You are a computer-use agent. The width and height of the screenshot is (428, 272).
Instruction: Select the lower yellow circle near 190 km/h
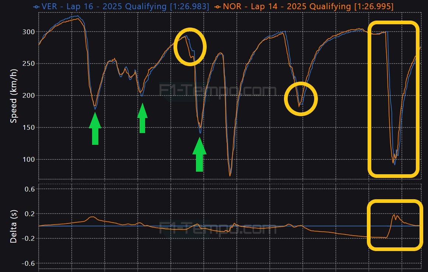click(301, 99)
